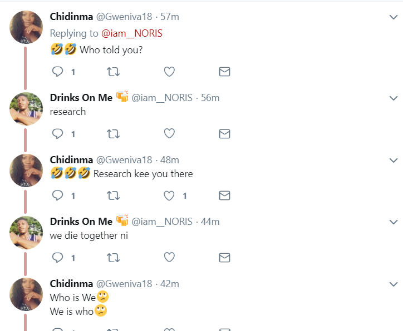Like the "research" tweet
403x331 pixels.
169,134
